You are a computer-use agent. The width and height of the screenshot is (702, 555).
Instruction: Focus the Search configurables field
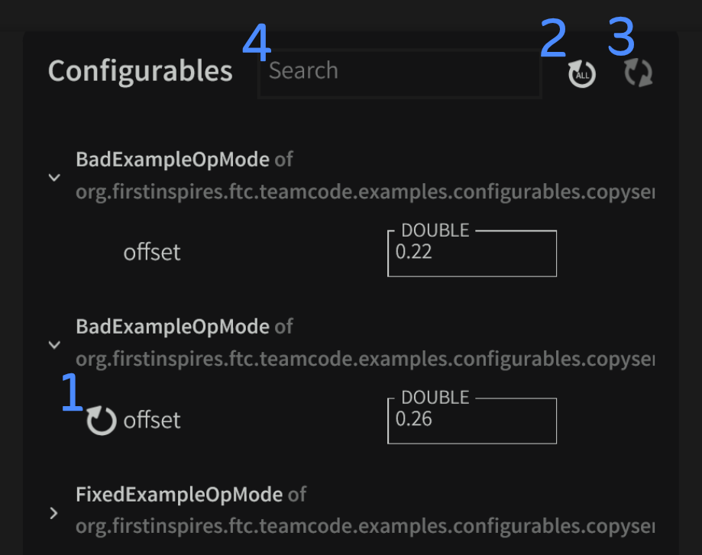(400, 73)
